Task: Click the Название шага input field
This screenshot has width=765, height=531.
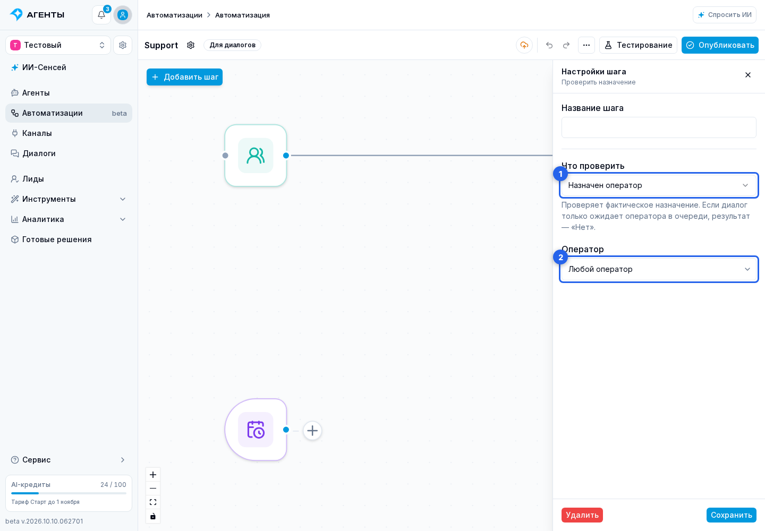Action: (659, 127)
